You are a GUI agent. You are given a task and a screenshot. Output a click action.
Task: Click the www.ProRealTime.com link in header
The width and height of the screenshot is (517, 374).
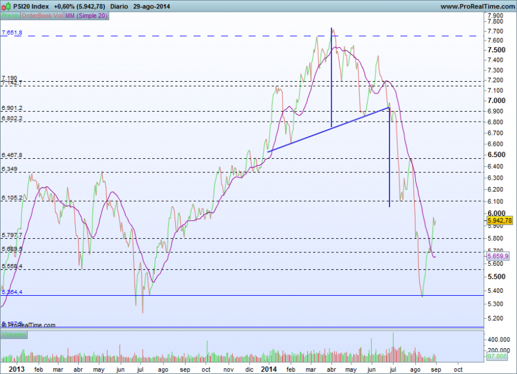point(478,6)
